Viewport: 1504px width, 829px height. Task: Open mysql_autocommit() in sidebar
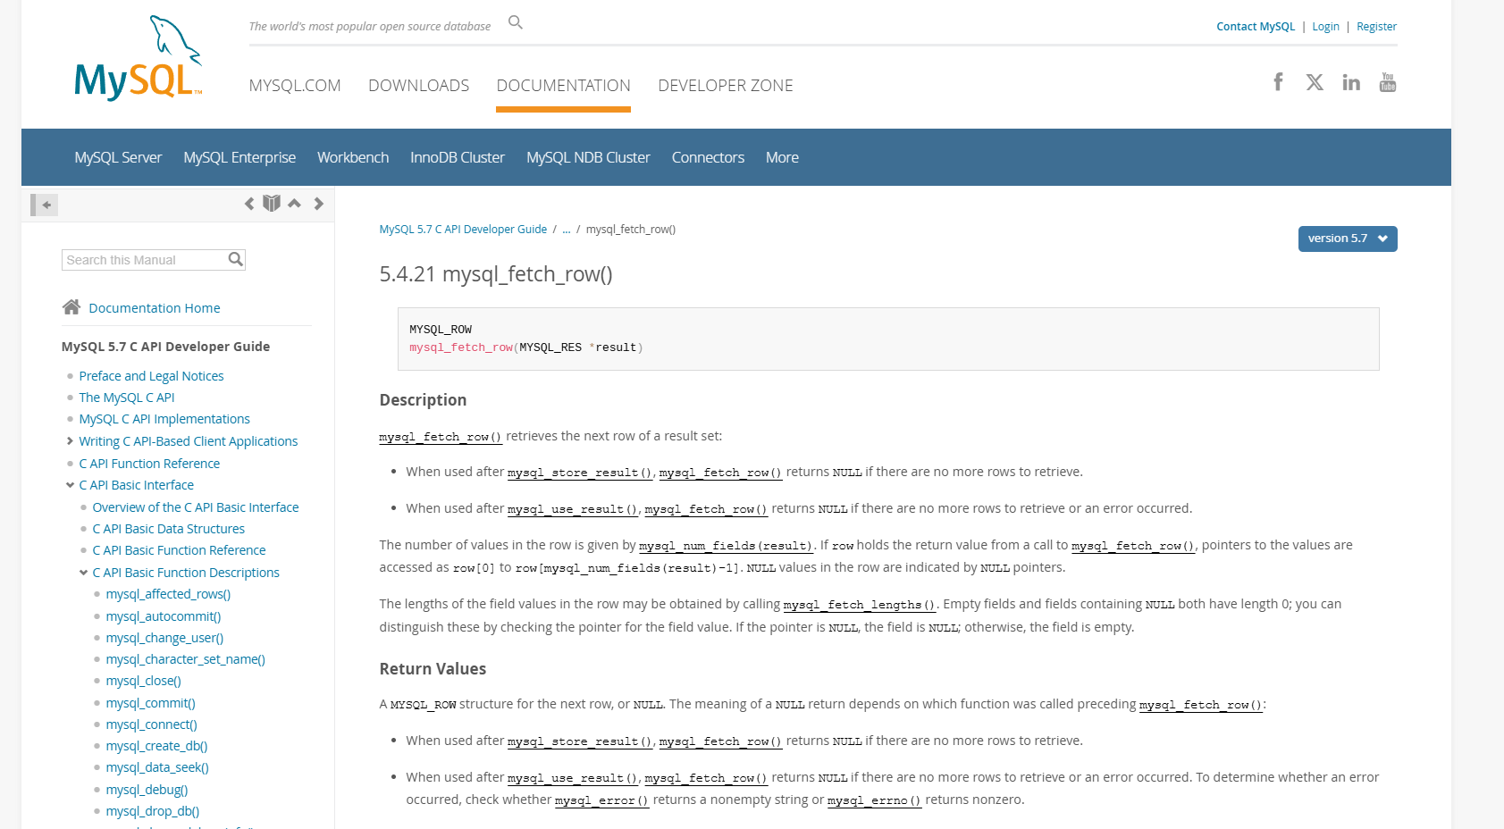tap(164, 616)
